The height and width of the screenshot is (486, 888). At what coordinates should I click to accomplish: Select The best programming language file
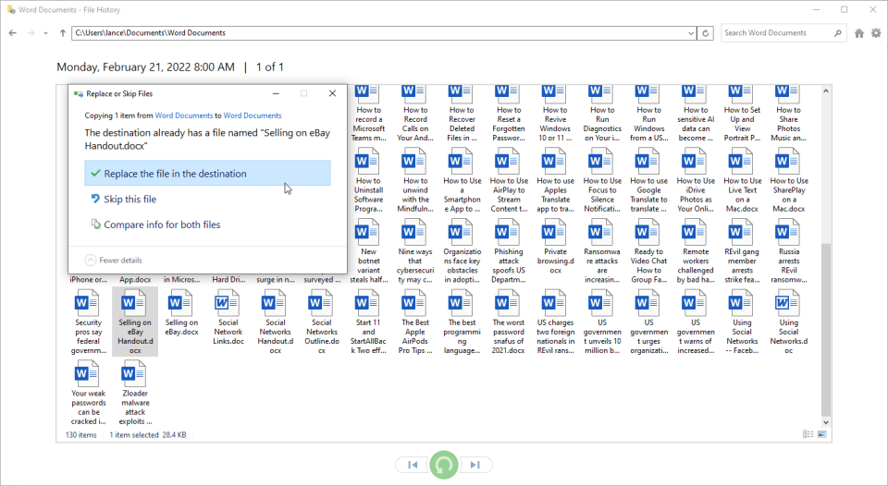462,322
